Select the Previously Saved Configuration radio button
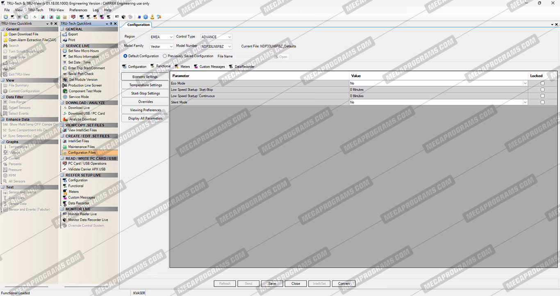 pyautogui.click(x=165, y=56)
